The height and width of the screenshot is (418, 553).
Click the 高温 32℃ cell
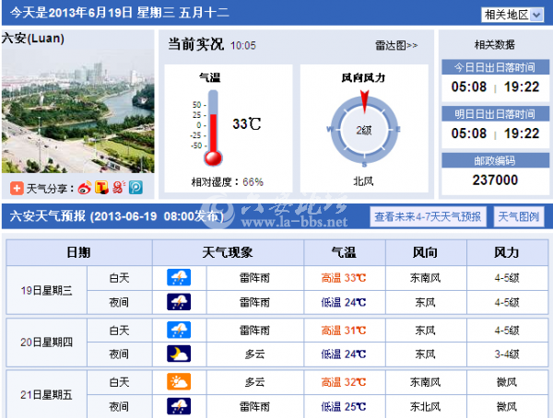click(344, 382)
